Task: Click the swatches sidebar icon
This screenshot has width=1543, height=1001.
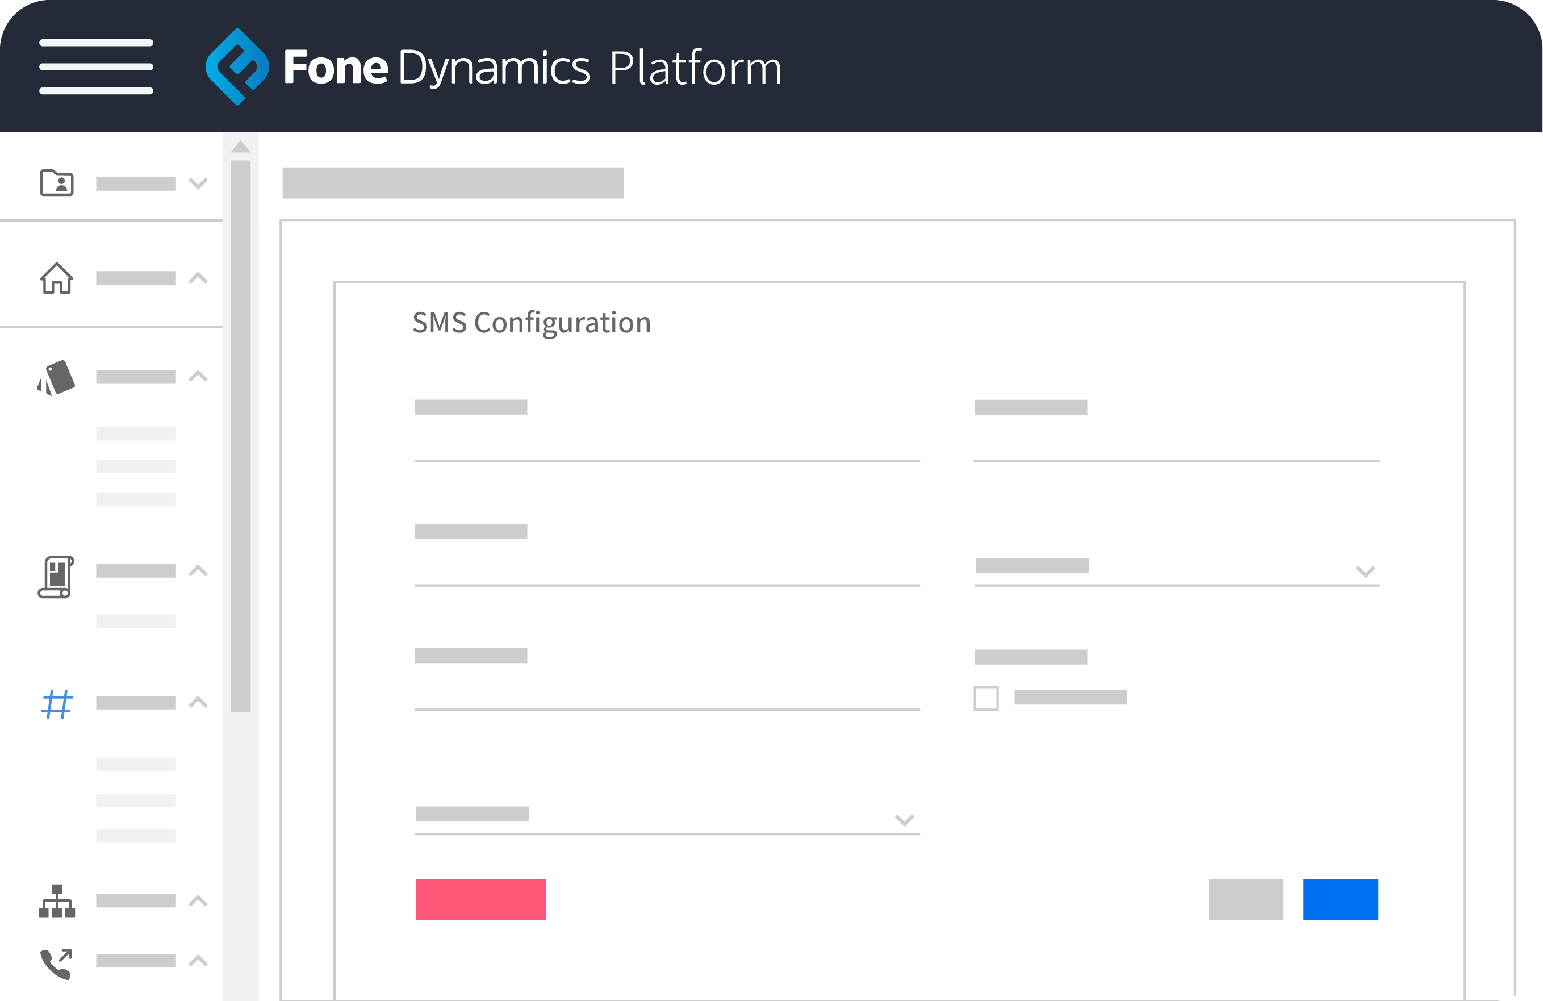Action: tap(56, 378)
